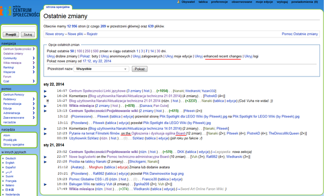Click the Szukaj search button

(x=28, y=34)
